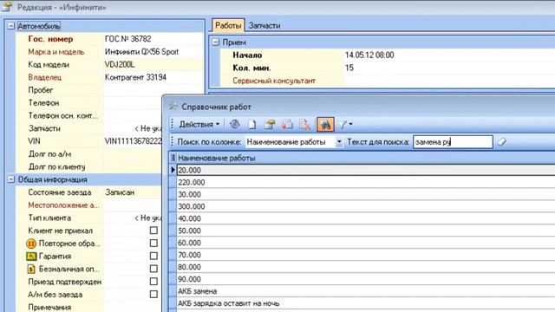Click the Гарантия row icon

pos(31,257)
